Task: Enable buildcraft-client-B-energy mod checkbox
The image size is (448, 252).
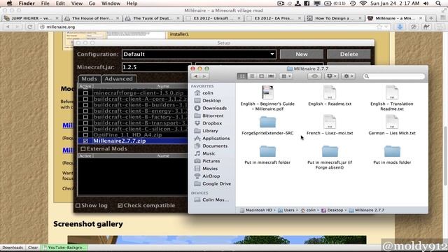Action: (x=85, y=111)
